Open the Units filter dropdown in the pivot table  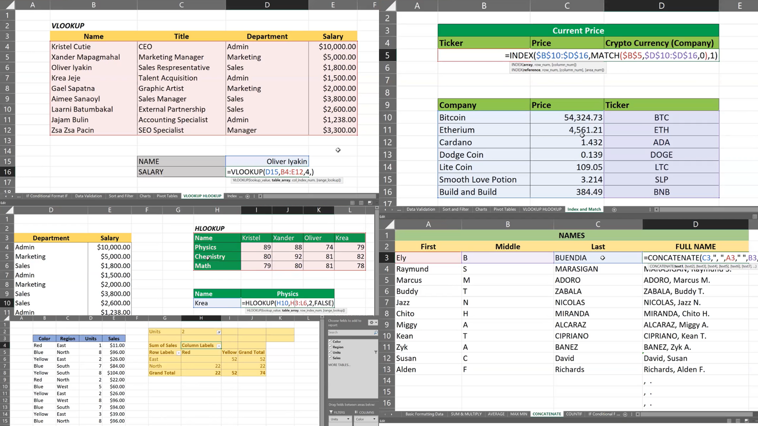219,332
